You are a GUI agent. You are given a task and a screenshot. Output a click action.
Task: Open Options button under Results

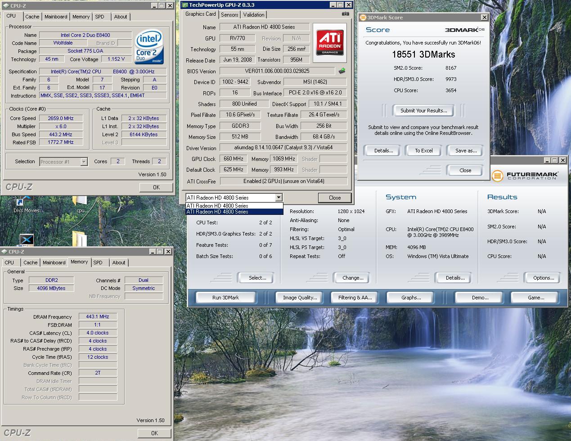coord(544,278)
